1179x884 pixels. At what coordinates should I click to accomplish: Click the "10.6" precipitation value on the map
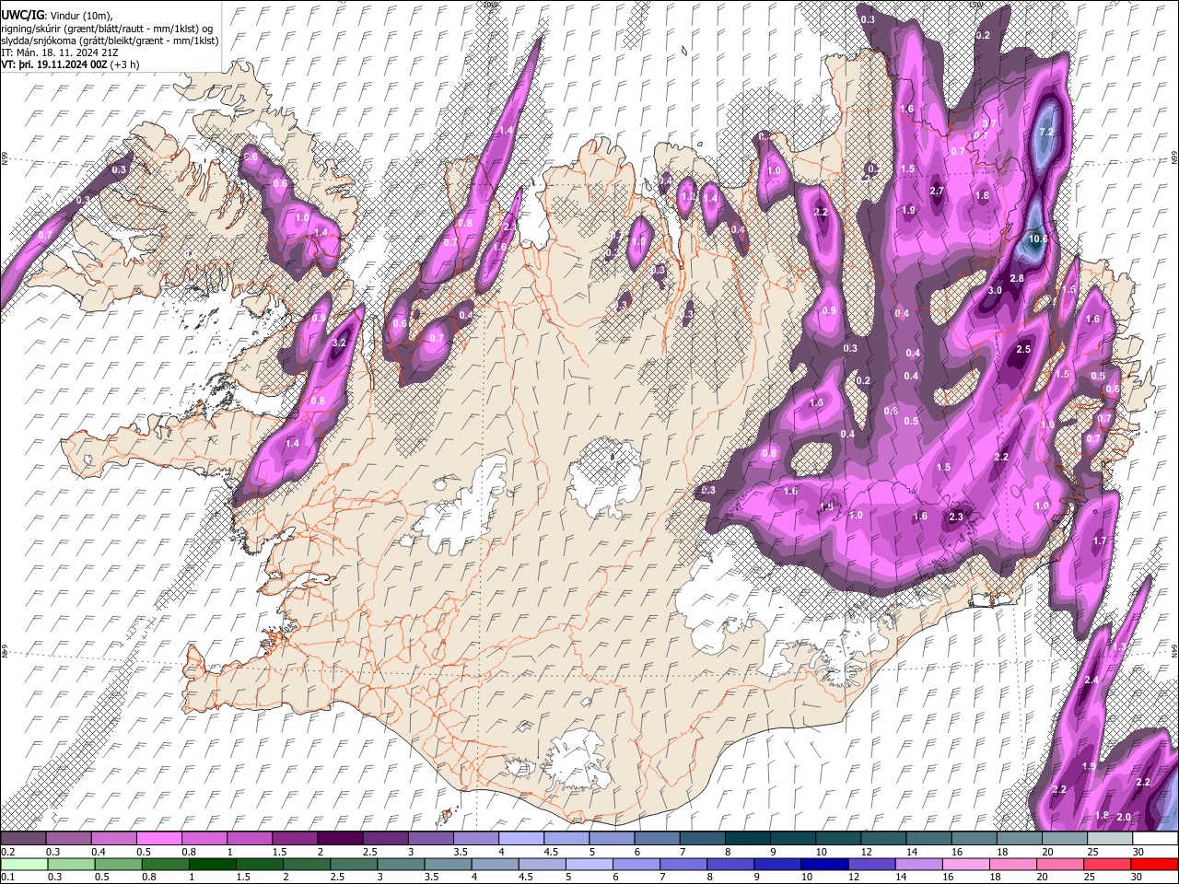tap(1039, 239)
